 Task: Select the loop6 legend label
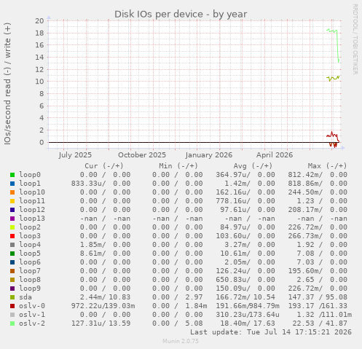30,262
